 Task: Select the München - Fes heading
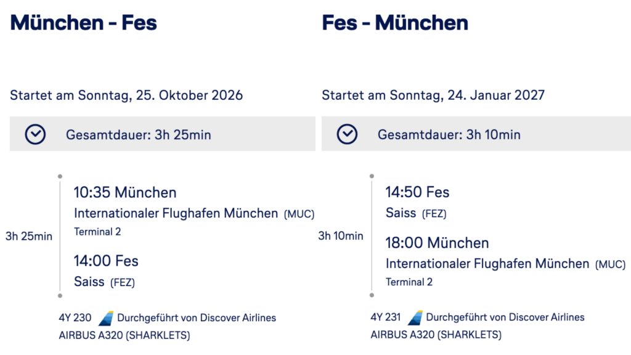click(84, 23)
